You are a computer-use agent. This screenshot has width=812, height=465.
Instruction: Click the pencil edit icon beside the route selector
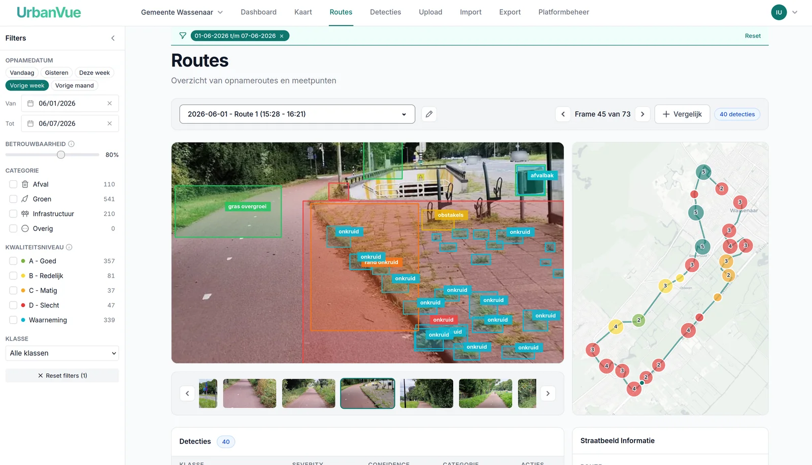click(429, 114)
